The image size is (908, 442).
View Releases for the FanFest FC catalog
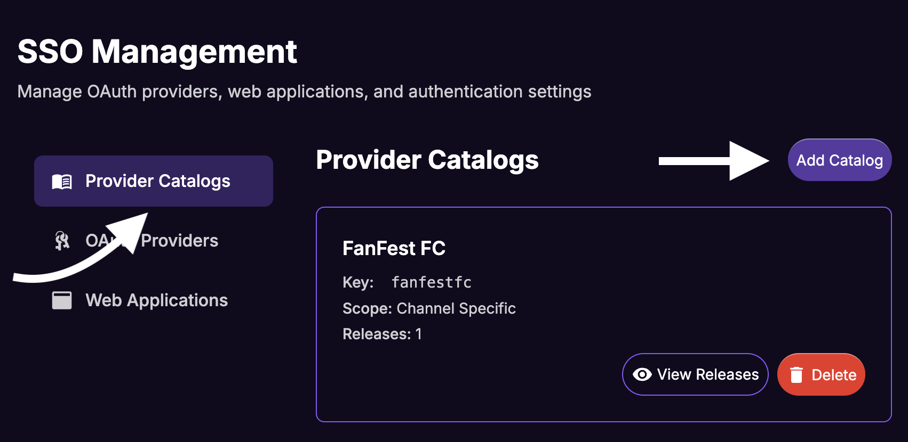click(695, 374)
